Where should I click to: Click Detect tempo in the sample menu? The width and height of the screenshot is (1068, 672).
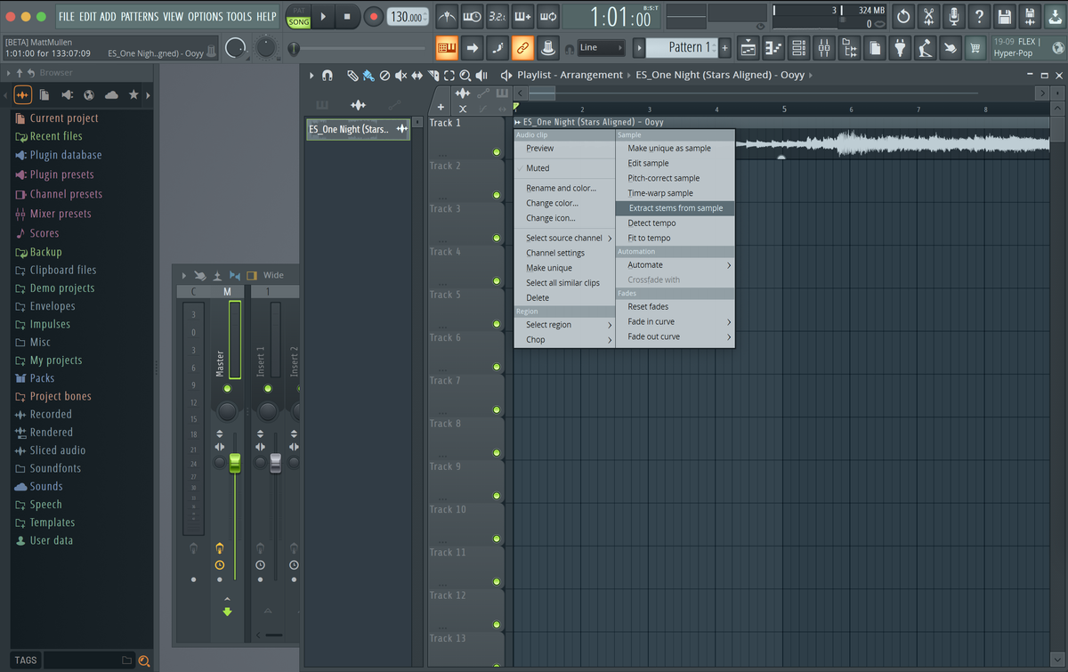pos(651,223)
